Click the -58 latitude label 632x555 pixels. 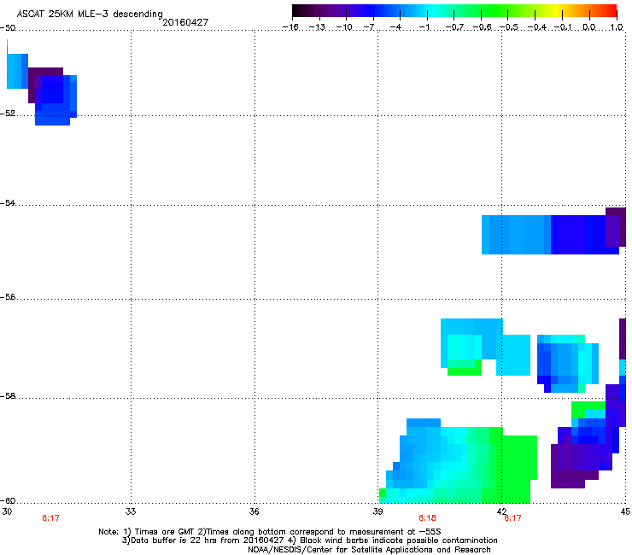(8, 396)
